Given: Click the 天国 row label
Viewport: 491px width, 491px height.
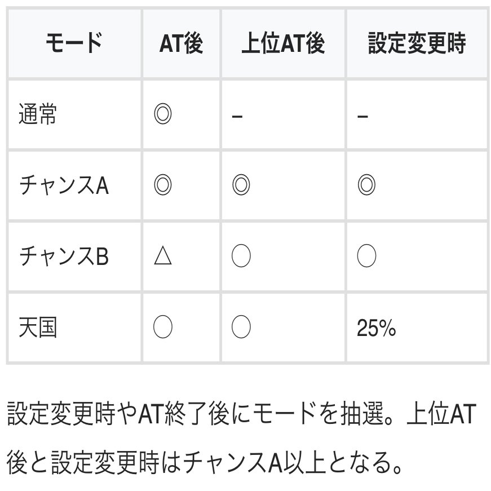Looking at the screenshot, I should 38,328.
